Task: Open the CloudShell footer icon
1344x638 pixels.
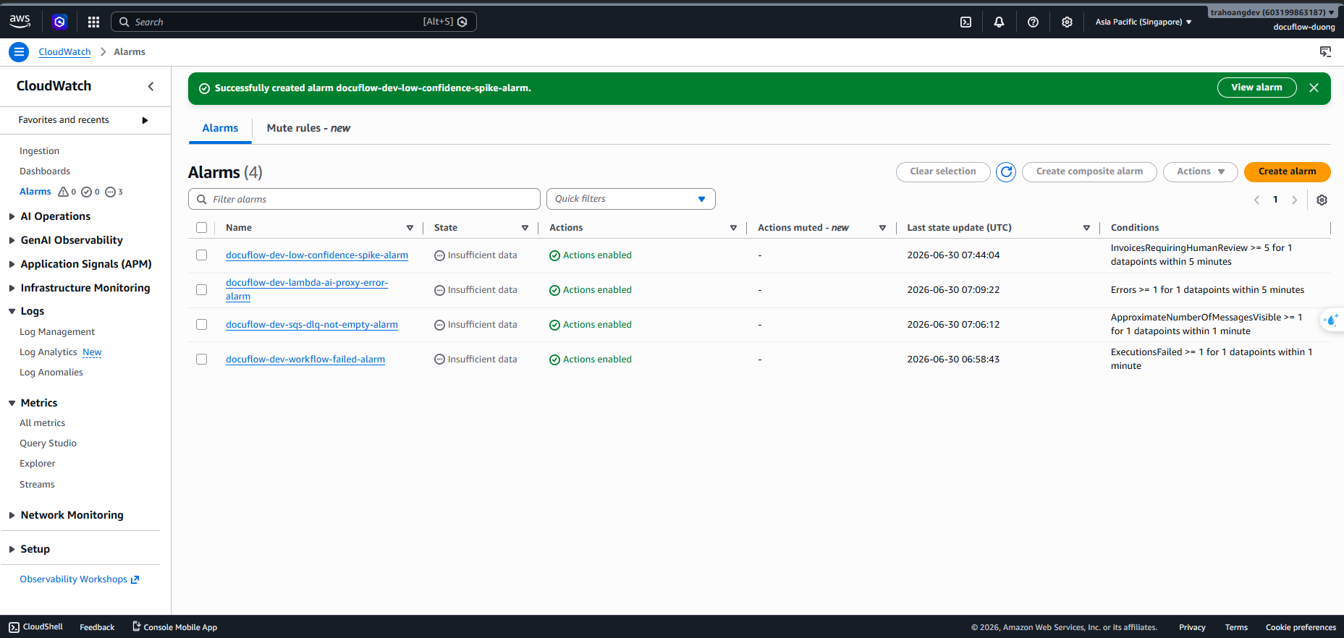Action: [x=14, y=627]
